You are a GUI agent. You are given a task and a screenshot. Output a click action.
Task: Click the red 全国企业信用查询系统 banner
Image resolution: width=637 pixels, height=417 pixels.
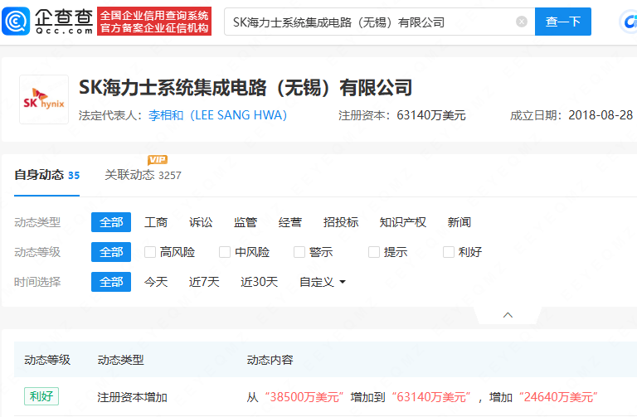[154, 21]
